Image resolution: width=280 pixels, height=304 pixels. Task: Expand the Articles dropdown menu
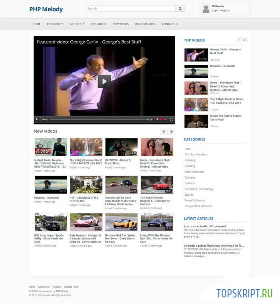pyautogui.click(x=77, y=24)
